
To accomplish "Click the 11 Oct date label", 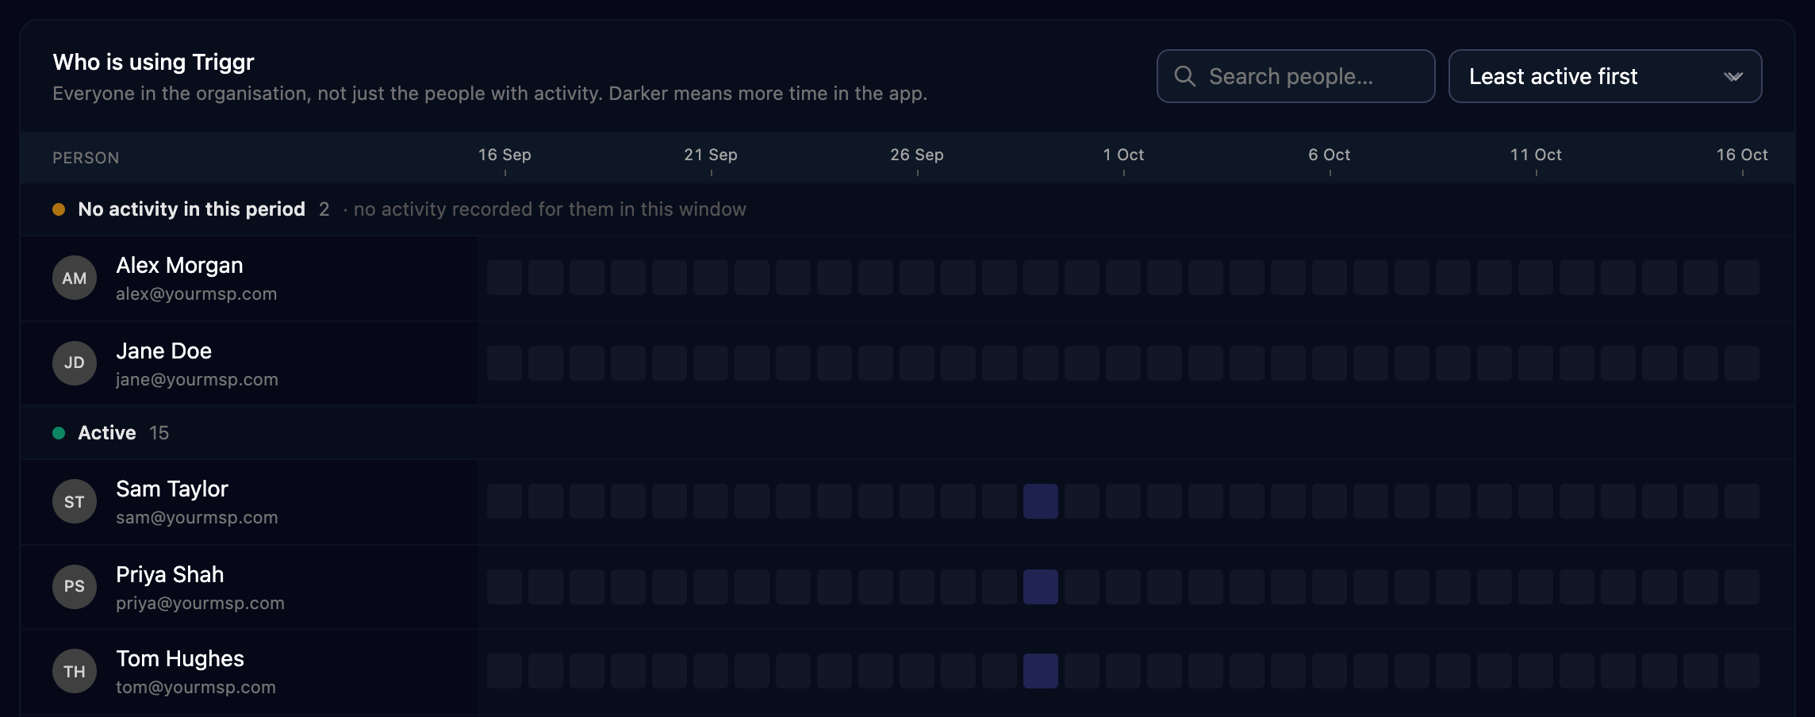I will tap(1536, 155).
